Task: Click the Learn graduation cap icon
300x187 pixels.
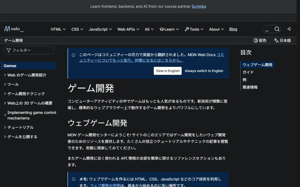Action: tap(162, 29)
